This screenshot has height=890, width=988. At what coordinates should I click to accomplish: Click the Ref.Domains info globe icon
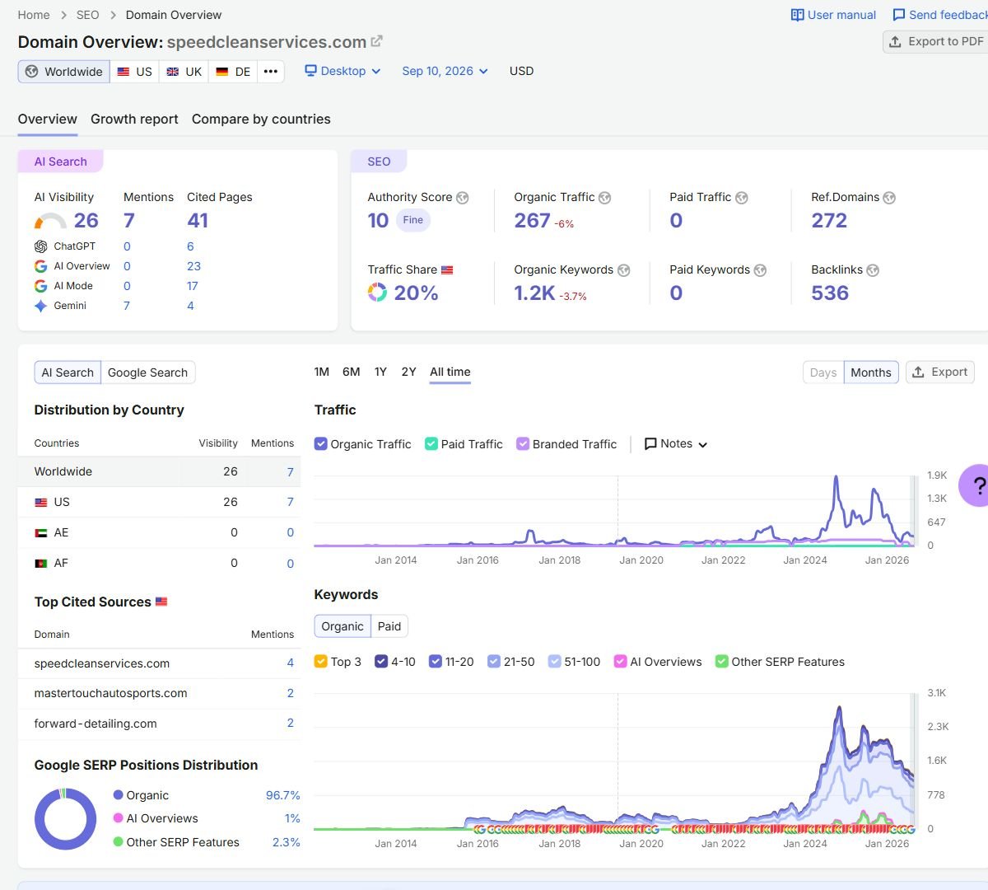pyautogui.click(x=889, y=198)
